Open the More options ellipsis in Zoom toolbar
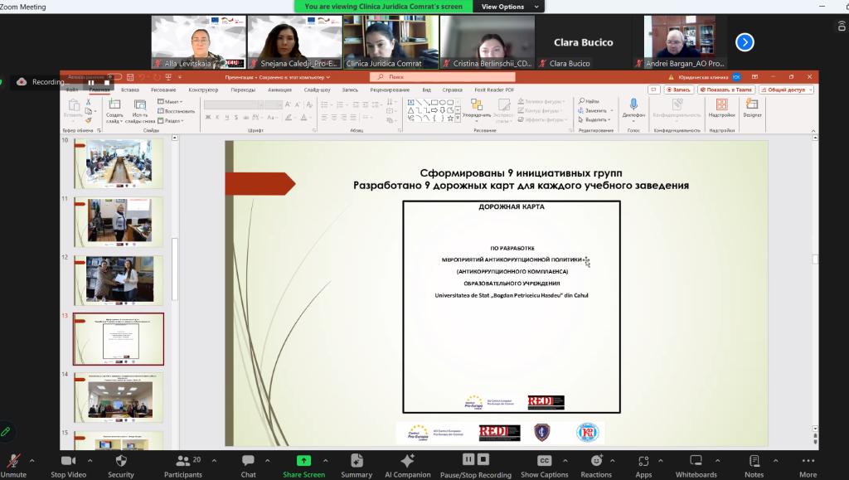 click(x=808, y=461)
